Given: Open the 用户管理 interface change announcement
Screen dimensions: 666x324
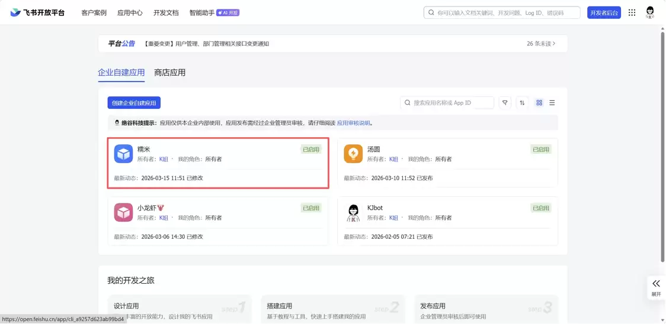Looking at the screenshot, I should tap(206, 44).
